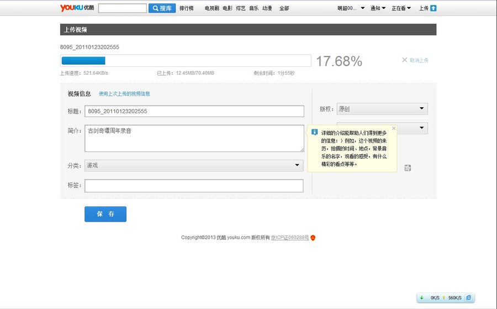Click the blue upload progress bar
The image size is (497, 309).
coord(83,61)
